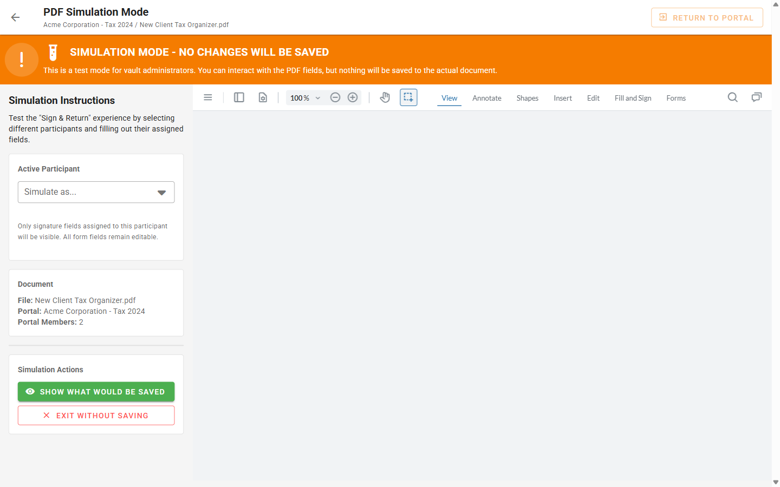Open the comments panel icon

[757, 97]
